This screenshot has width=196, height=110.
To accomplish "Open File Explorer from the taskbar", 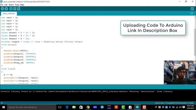I will point(74,107).
